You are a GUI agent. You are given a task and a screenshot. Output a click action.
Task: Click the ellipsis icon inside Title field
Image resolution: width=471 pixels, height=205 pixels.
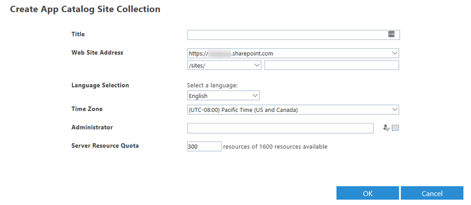tap(391, 35)
